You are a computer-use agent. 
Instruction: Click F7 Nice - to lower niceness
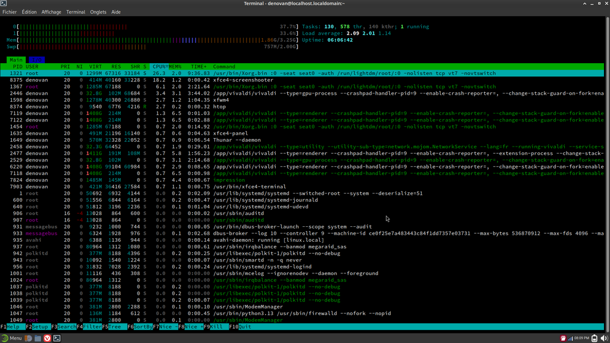(166, 327)
